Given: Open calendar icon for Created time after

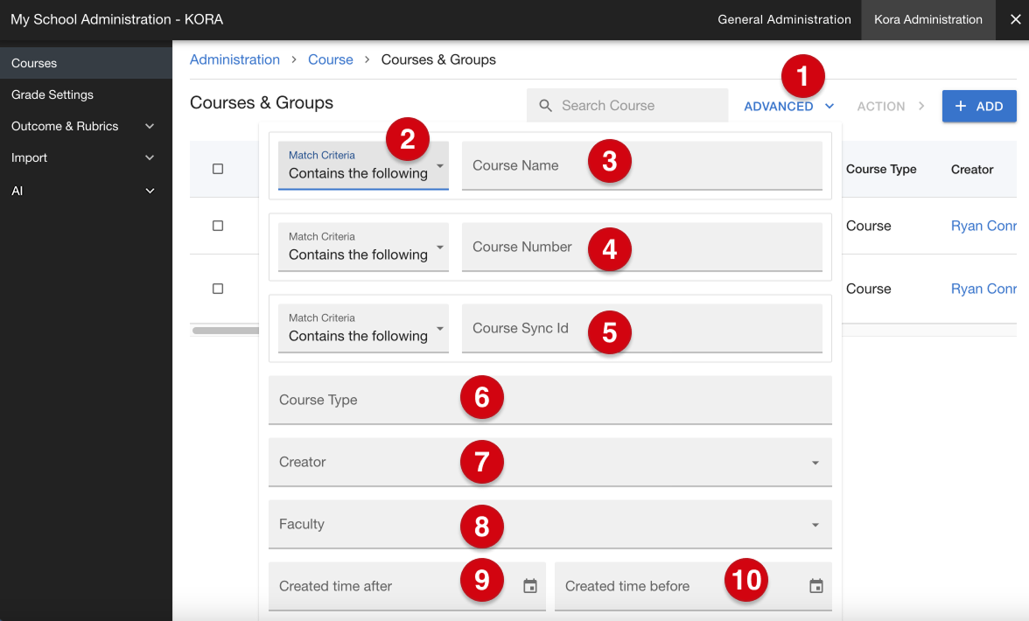Looking at the screenshot, I should click(x=530, y=586).
